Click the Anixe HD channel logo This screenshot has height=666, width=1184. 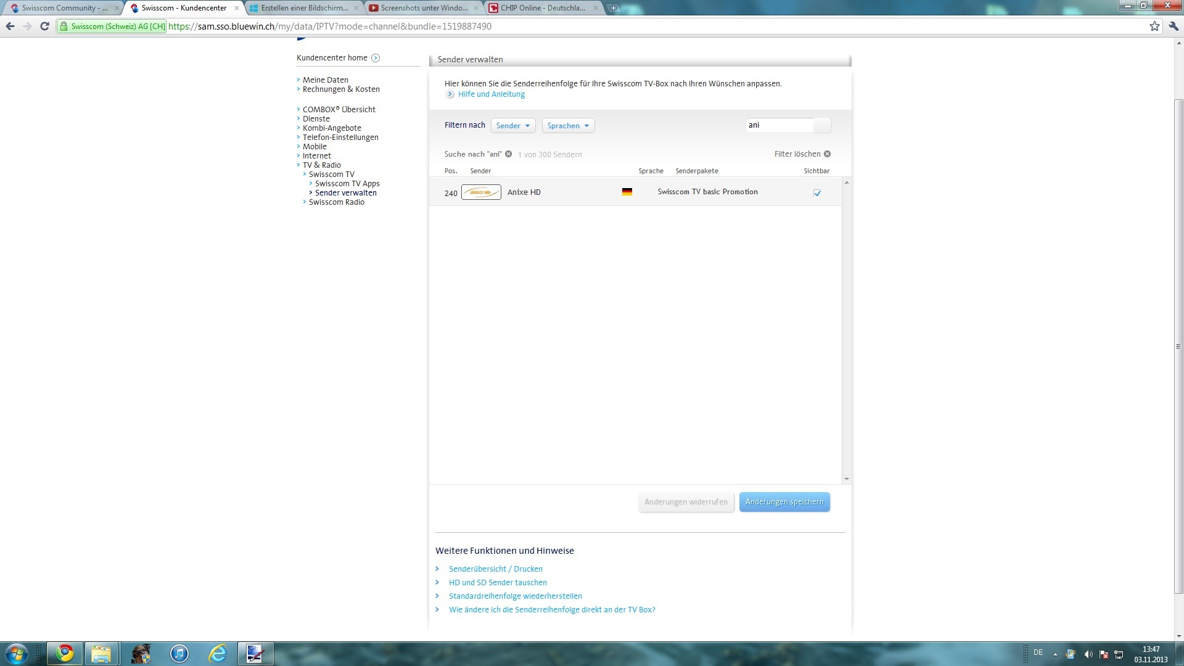tap(481, 192)
